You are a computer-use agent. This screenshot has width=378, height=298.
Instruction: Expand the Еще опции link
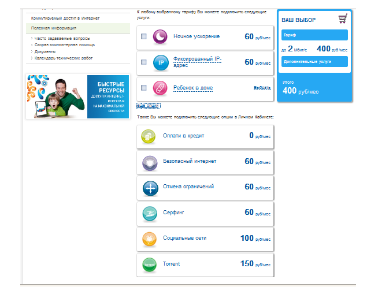(x=148, y=106)
